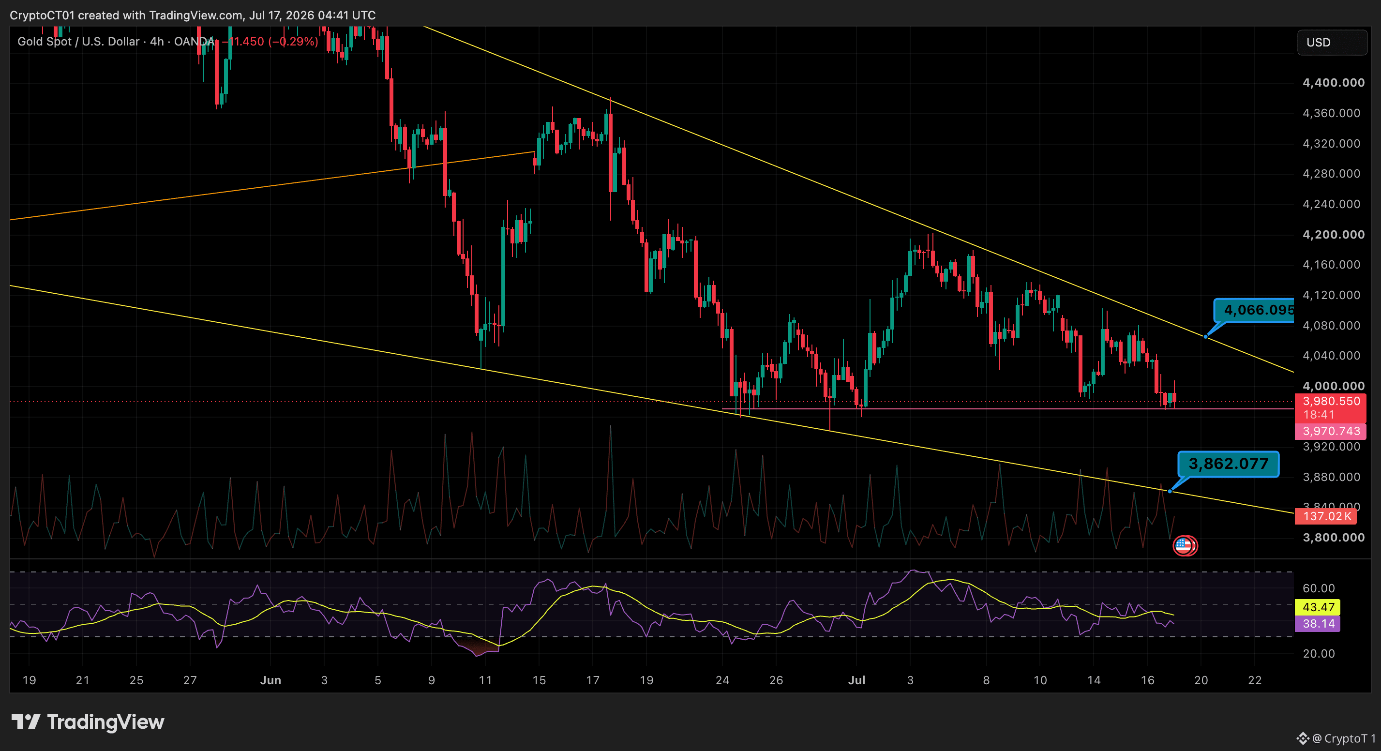This screenshot has width=1381, height=751.
Task: Click the 24 date label on time axis
Action: pos(722,680)
